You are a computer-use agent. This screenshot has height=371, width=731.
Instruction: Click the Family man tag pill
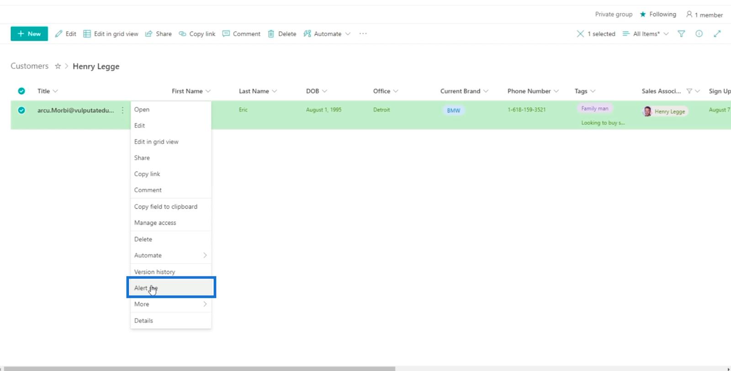(x=594, y=109)
